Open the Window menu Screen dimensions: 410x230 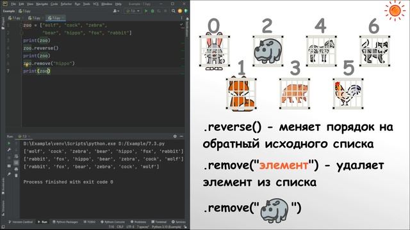tap(107, 4)
